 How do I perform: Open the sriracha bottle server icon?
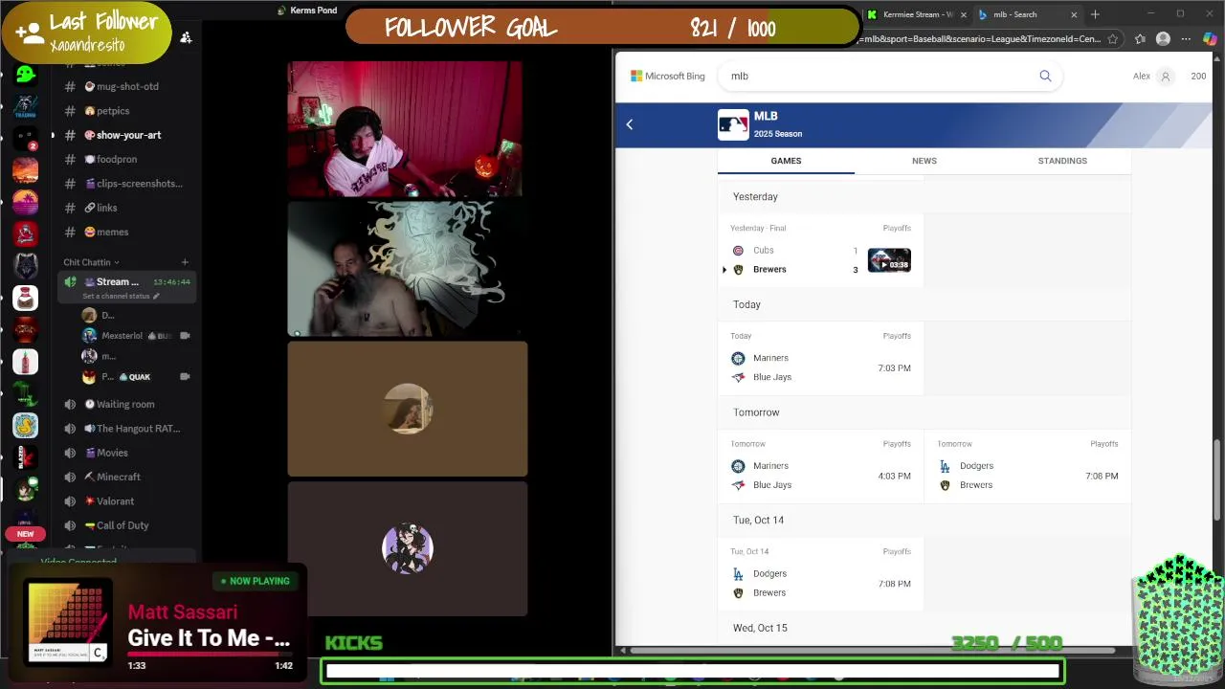click(x=26, y=362)
